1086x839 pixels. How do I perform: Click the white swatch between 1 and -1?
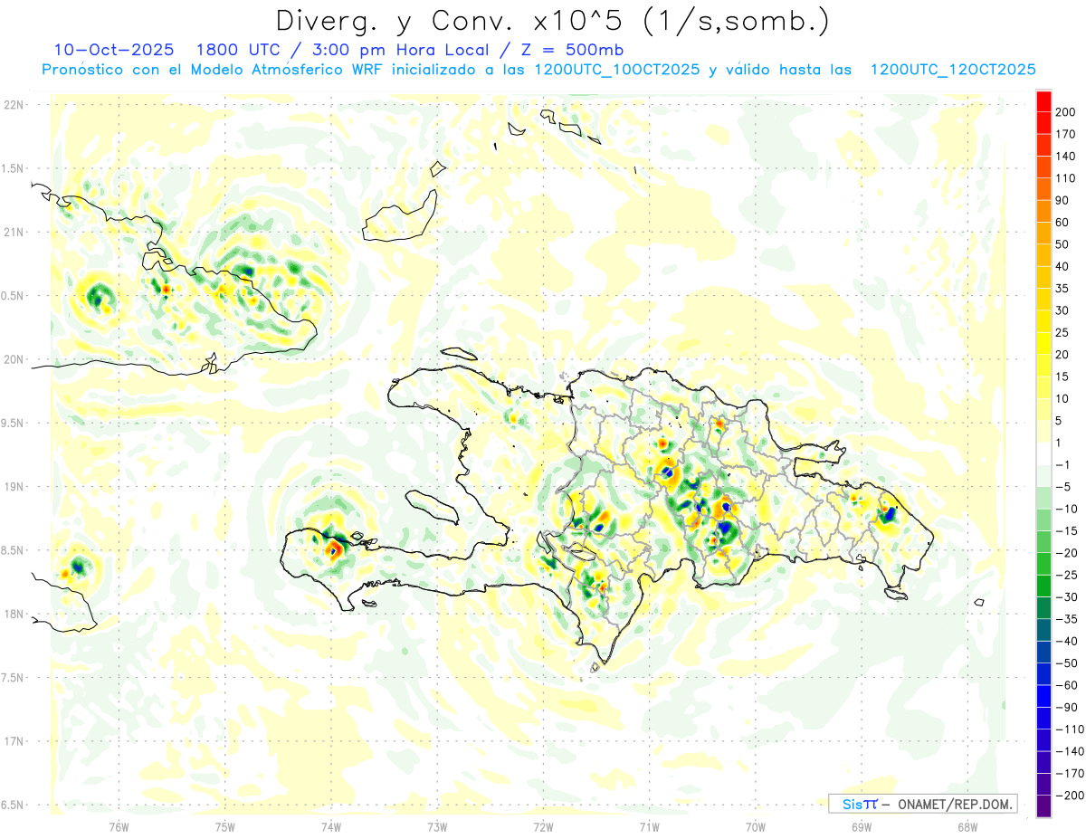1043,453
